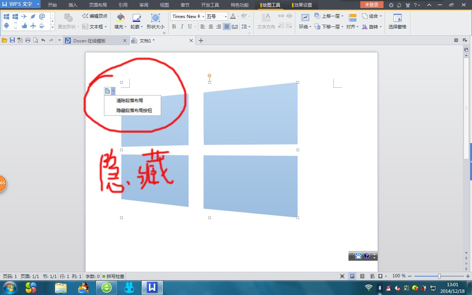Expand the Text Box (文本框) dropdown
The width and height of the screenshot is (472, 295).
[106, 27]
